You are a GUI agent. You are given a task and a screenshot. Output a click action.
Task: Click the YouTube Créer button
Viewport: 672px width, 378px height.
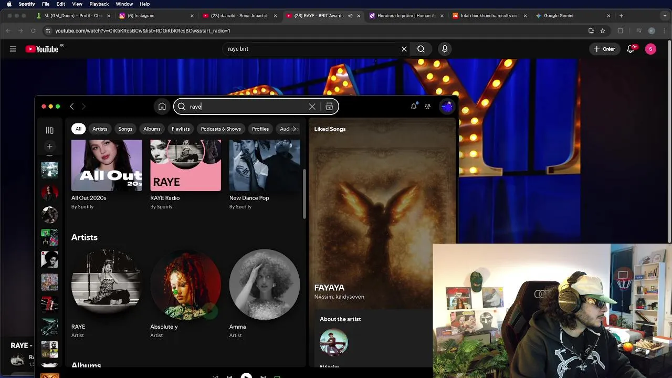604,49
